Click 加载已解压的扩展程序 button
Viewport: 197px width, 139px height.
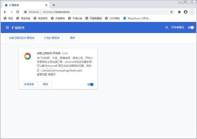pos(21,38)
